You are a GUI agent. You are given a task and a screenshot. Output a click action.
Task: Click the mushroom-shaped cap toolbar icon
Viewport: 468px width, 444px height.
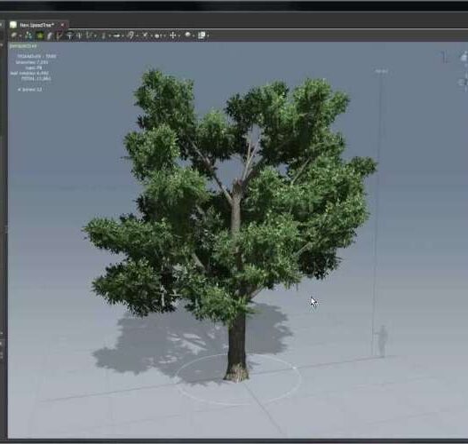pos(69,36)
